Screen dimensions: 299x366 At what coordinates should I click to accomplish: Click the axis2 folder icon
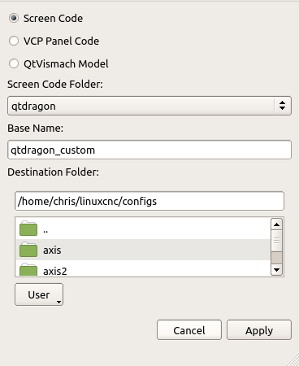[x=28, y=269]
